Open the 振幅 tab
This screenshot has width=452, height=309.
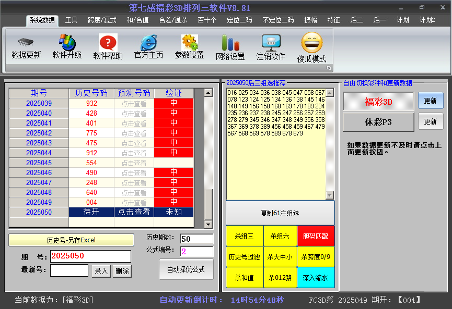[x=311, y=20]
